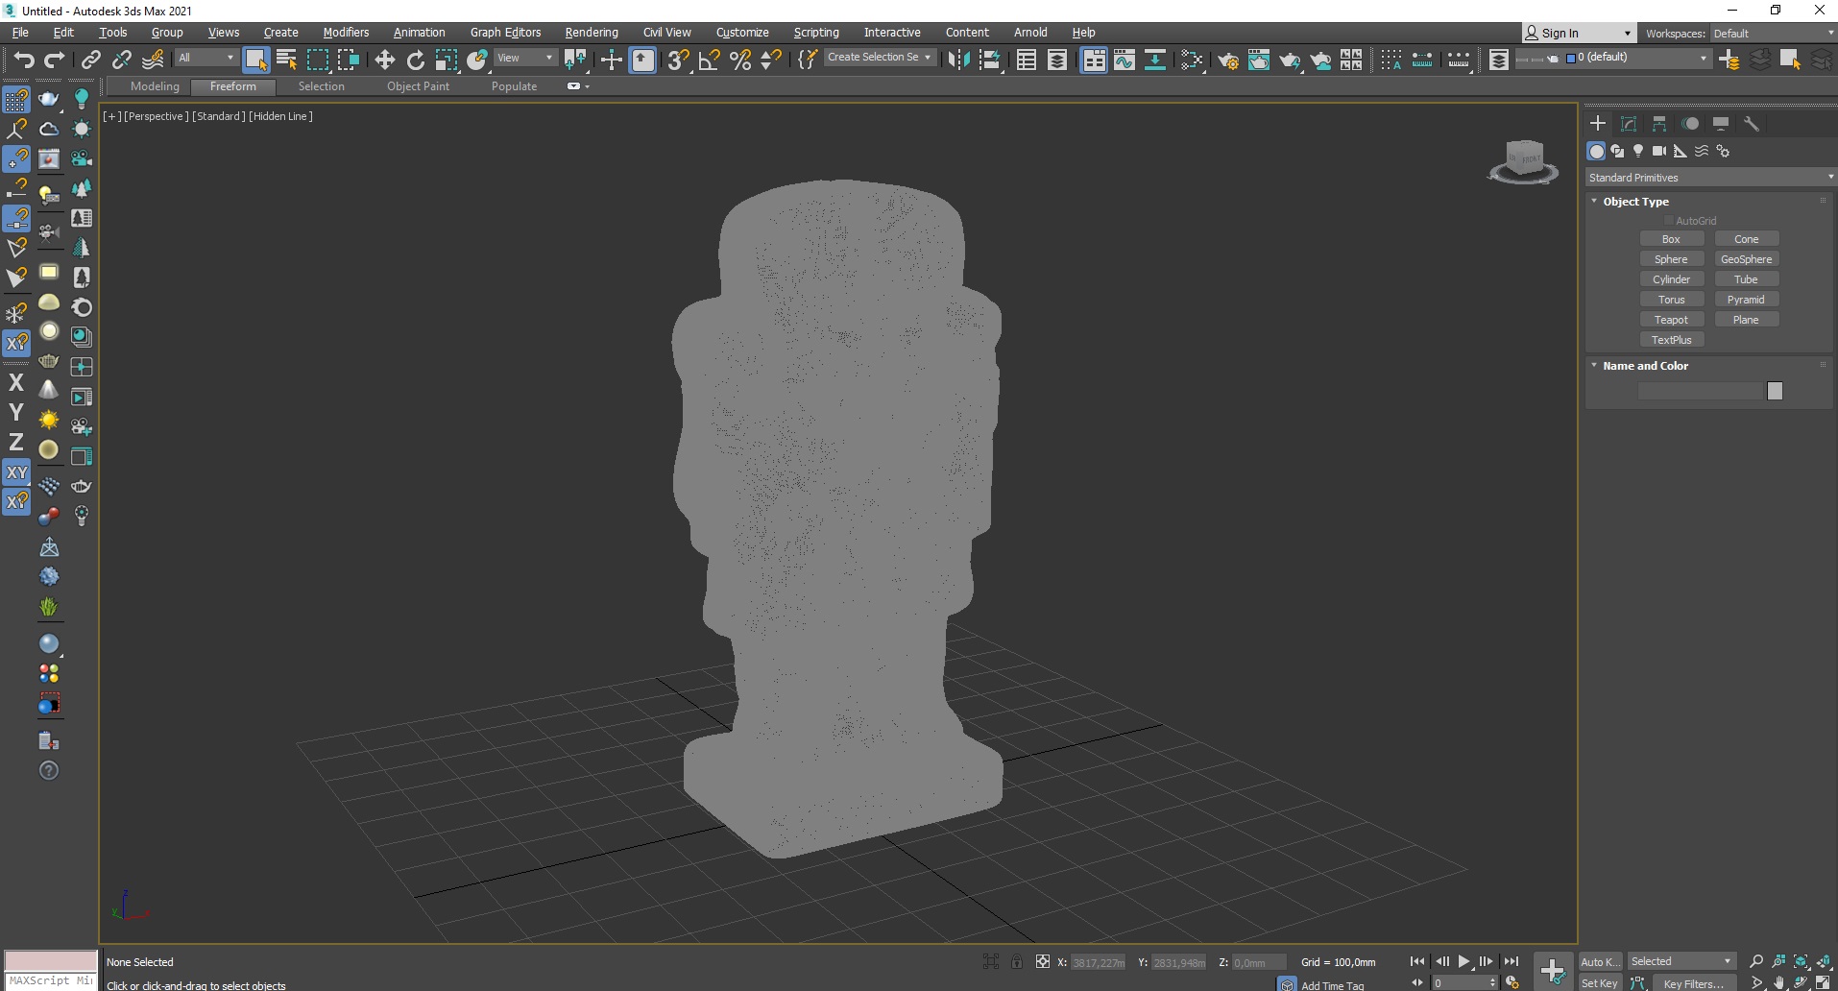Toggle Absolute/Offset transform type-in mode
Screen dimensions: 1838x991
coord(1043,961)
